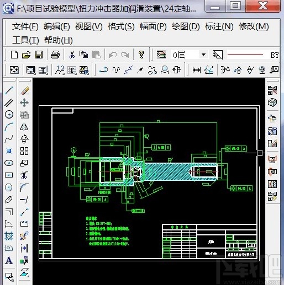Open the 绘图(D) menu

(186, 26)
